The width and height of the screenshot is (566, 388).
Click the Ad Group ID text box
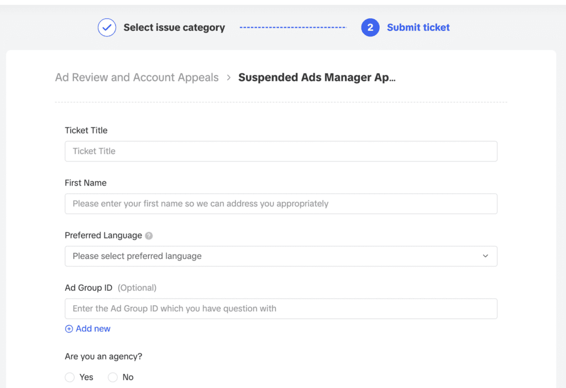pyautogui.click(x=281, y=309)
